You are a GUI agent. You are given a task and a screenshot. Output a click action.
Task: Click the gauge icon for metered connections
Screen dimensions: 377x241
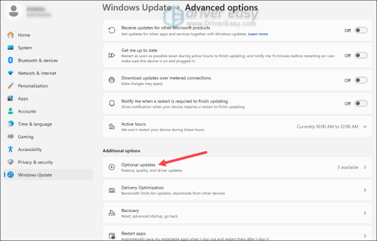click(x=112, y=80)
